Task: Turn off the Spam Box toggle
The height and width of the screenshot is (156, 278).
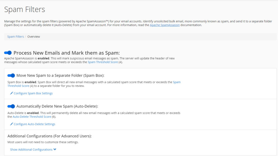Action: coord(11,76)
